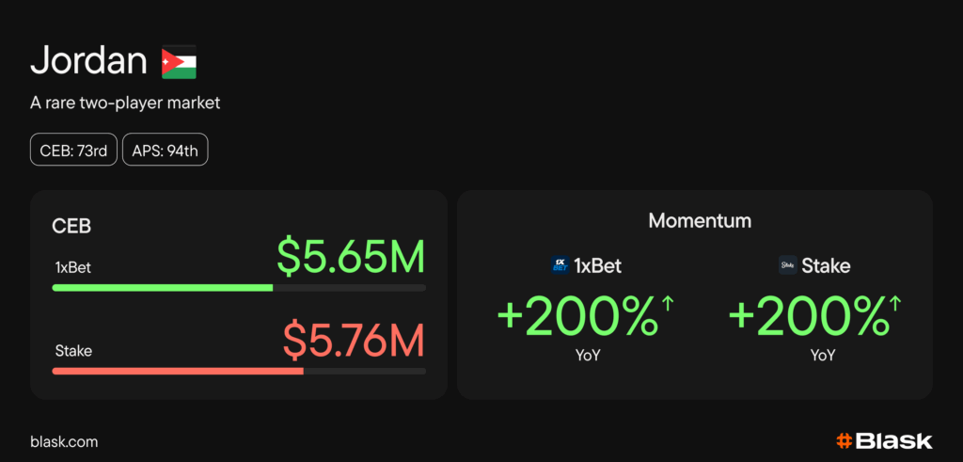Viewport: 963px width, 462px height.
Task: Click the $5.76M Stake value
Action: [354, 341]
